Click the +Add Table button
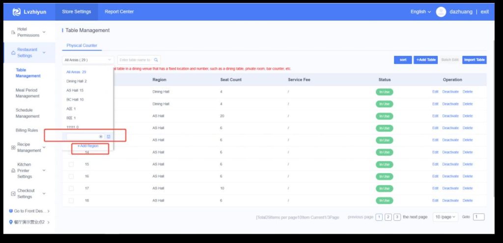Screen dimensions: 503x243 (425, 59)
